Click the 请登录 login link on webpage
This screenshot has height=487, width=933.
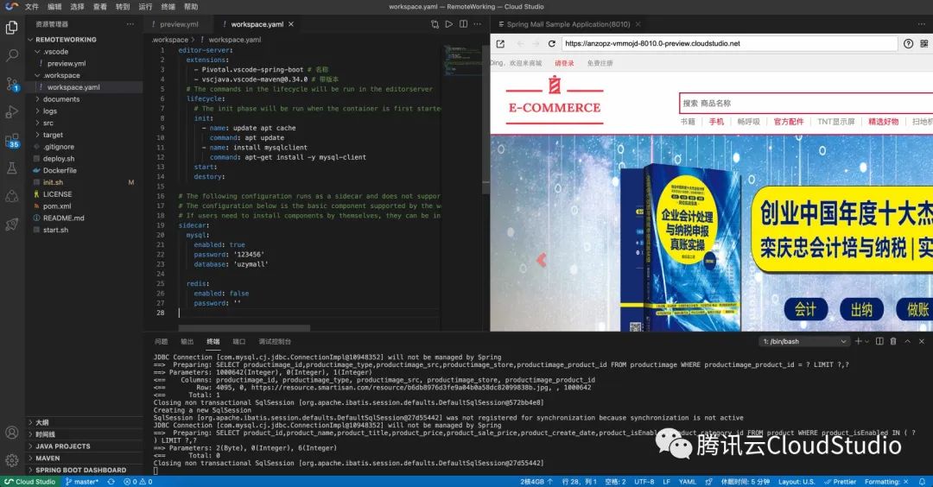(564, 63)
